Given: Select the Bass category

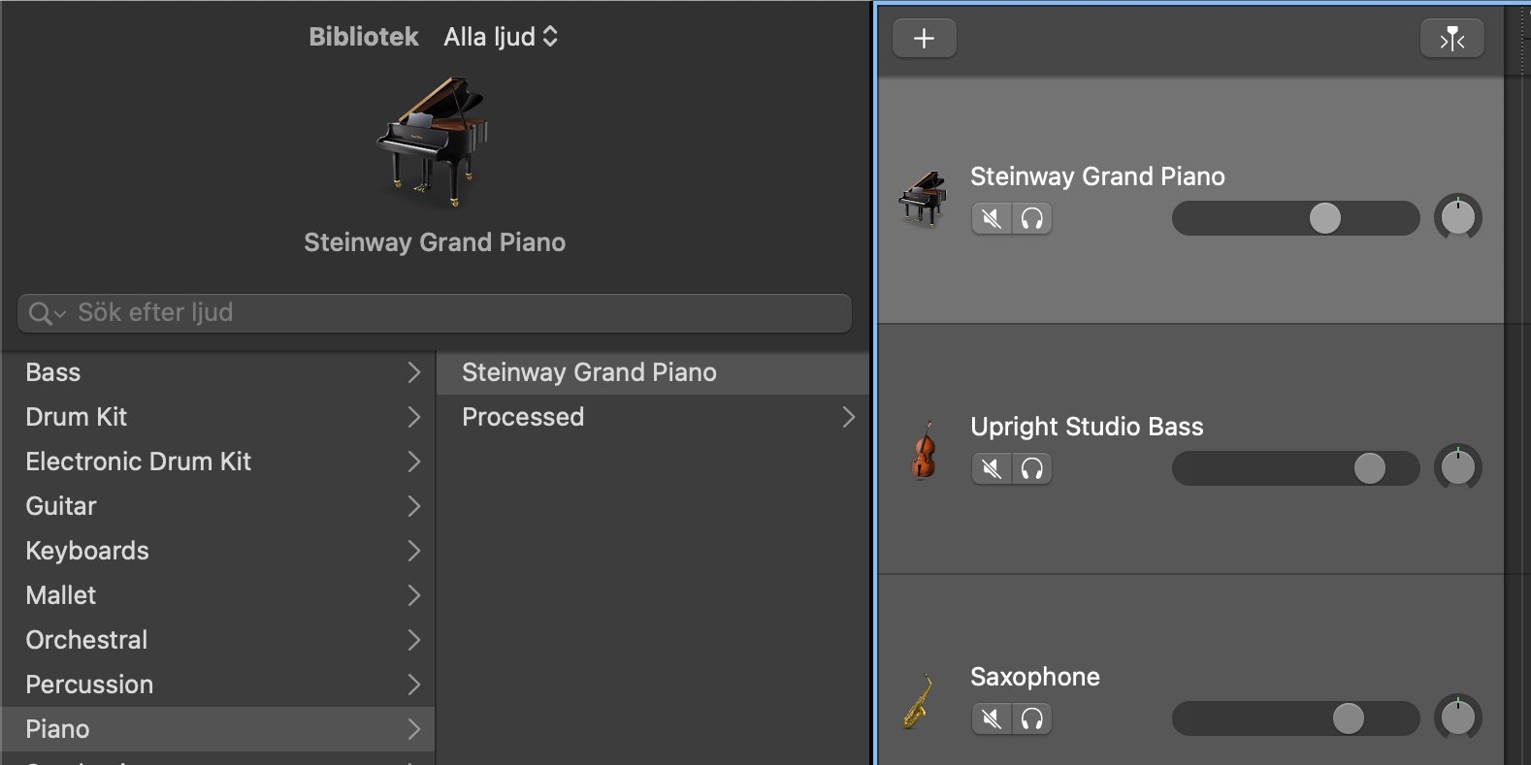Looking at the screenshot, I should (x=218, y=372).
